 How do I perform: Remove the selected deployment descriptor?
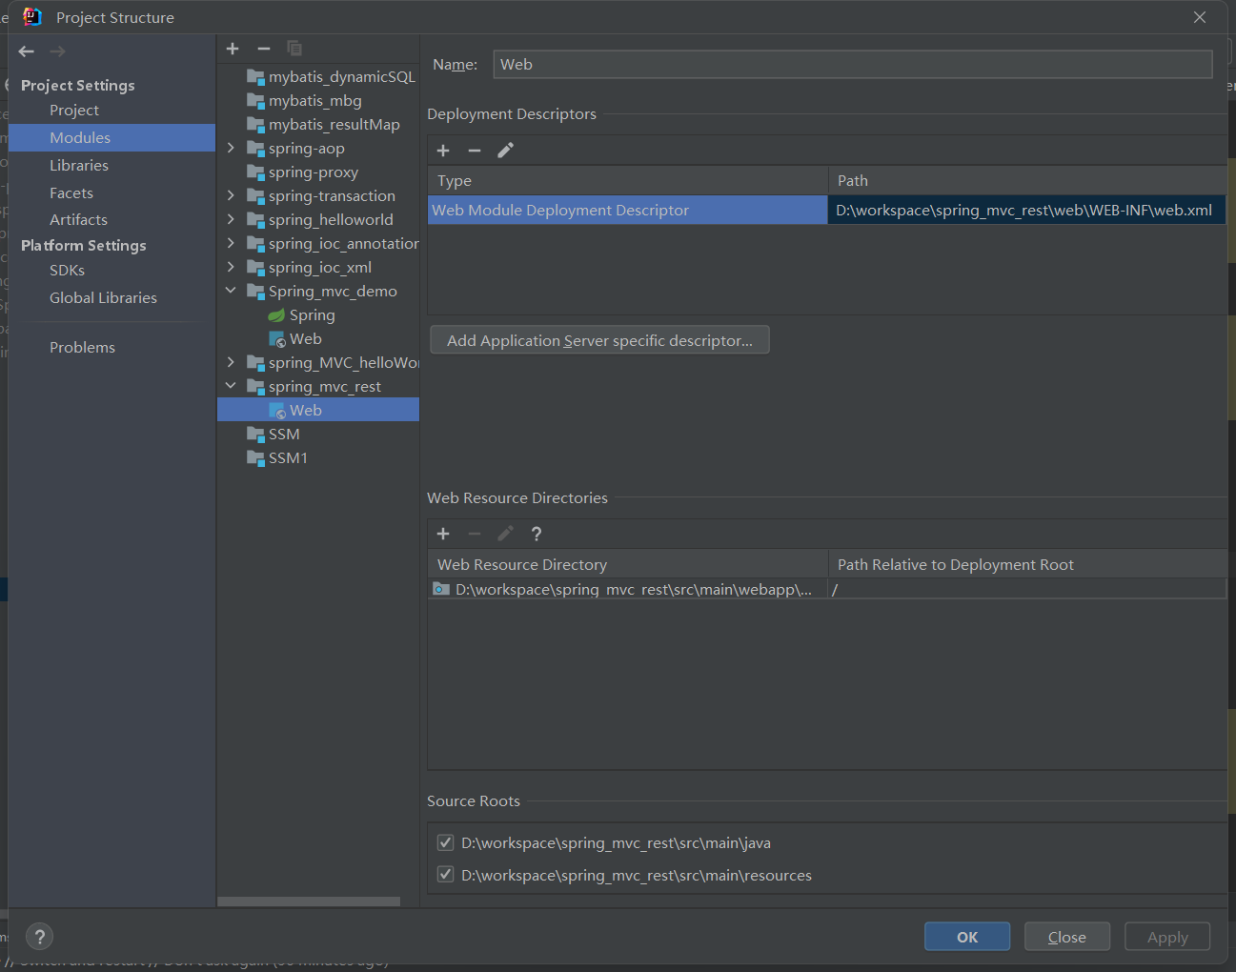click(x=475, y=151)
